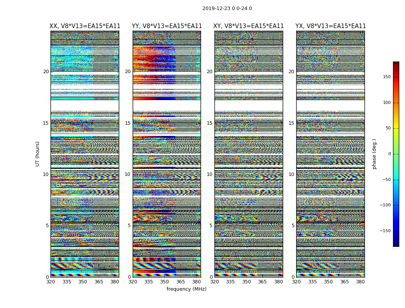Screen dimensions: 405x308
Task: Select the "YY, V8*V13=EA15*EA11" panel title
Action: [167, 26]
